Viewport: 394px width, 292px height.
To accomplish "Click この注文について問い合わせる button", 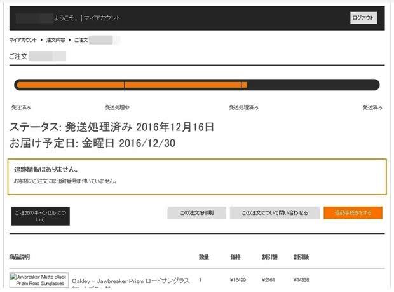I will click(275, 212).
